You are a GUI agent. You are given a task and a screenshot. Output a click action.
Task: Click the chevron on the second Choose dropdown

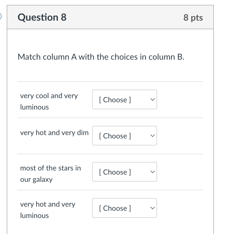point(152,135)
